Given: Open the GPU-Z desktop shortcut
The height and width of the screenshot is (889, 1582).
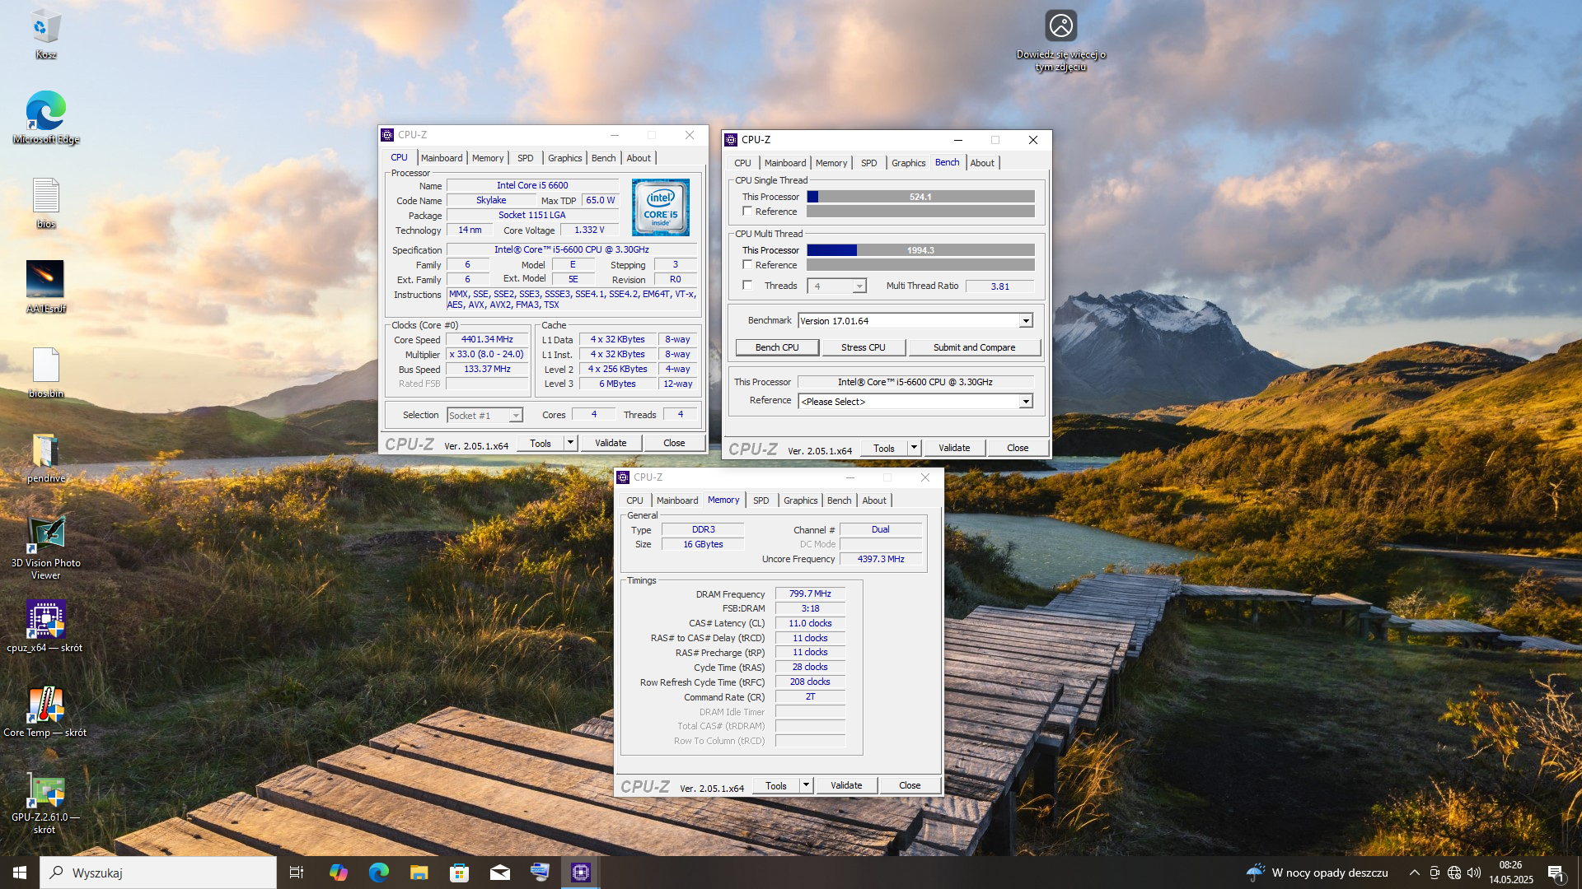Looking at the screenshot, I should pyautogui.click(x=45, y=792).
